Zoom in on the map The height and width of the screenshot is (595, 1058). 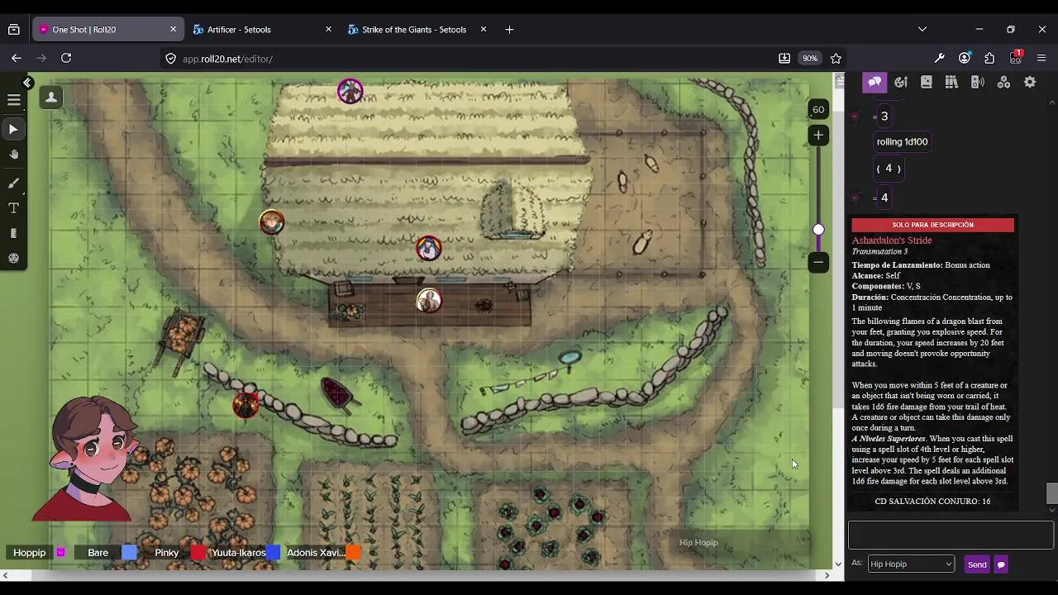(x=818, y=135)
